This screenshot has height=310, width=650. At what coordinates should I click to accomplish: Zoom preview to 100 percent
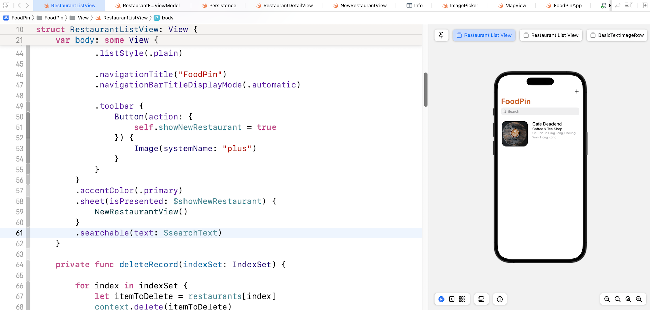coord(617,299)
